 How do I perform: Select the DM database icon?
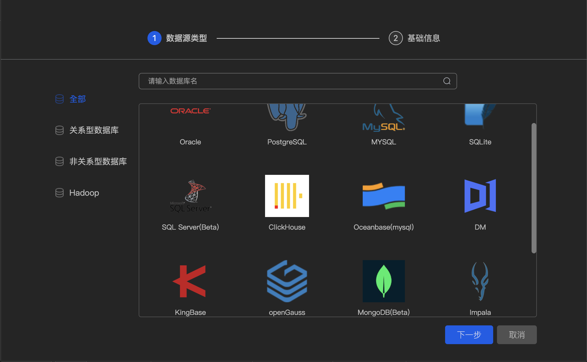480,196
